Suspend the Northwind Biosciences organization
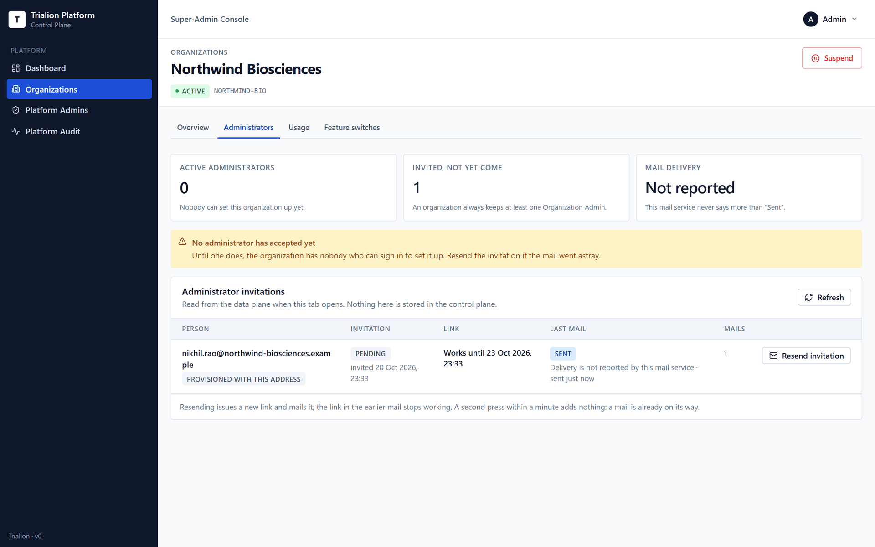This screenshot has height=547, width=875. point(832,58)
